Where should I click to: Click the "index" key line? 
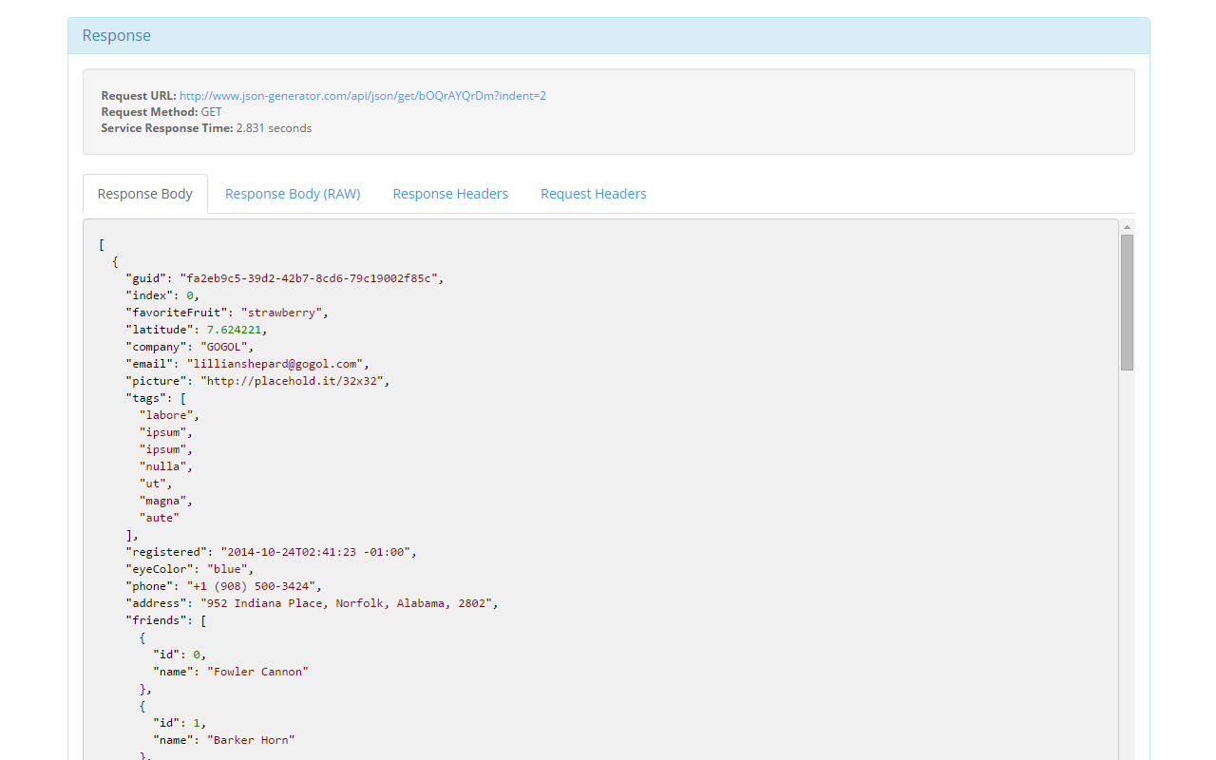[162, 295]
